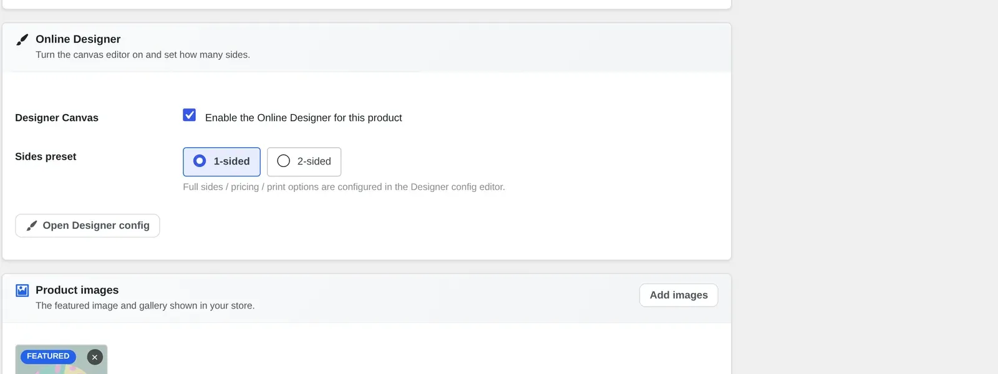Click the Sides preset label
This screenshot has width=998, height=374.
pyautogui.click(x=46, y=156)
